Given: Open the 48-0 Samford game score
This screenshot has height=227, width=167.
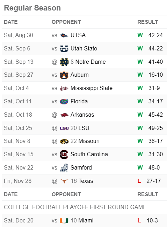Looking at the screenshot, I should tap(154, 168).
